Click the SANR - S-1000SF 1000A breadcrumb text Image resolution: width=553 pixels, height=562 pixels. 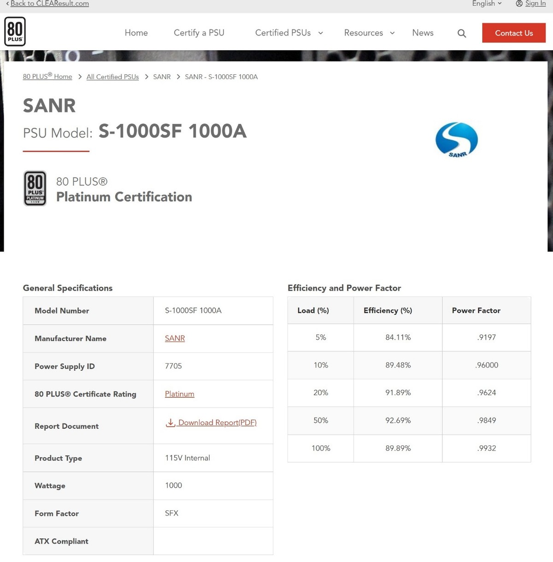point(221,77)
